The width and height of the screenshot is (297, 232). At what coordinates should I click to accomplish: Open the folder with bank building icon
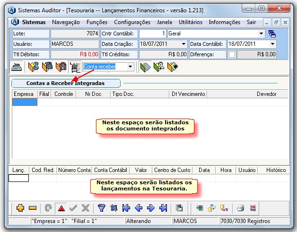click(x=61, y=67)
